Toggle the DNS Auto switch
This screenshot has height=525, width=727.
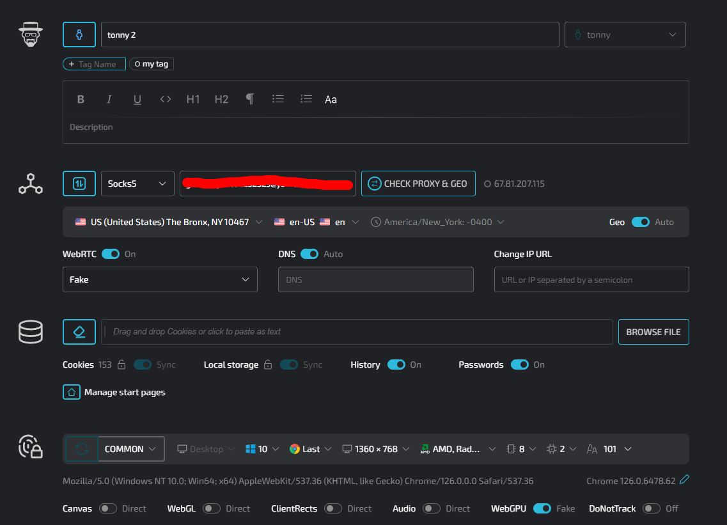309,254
